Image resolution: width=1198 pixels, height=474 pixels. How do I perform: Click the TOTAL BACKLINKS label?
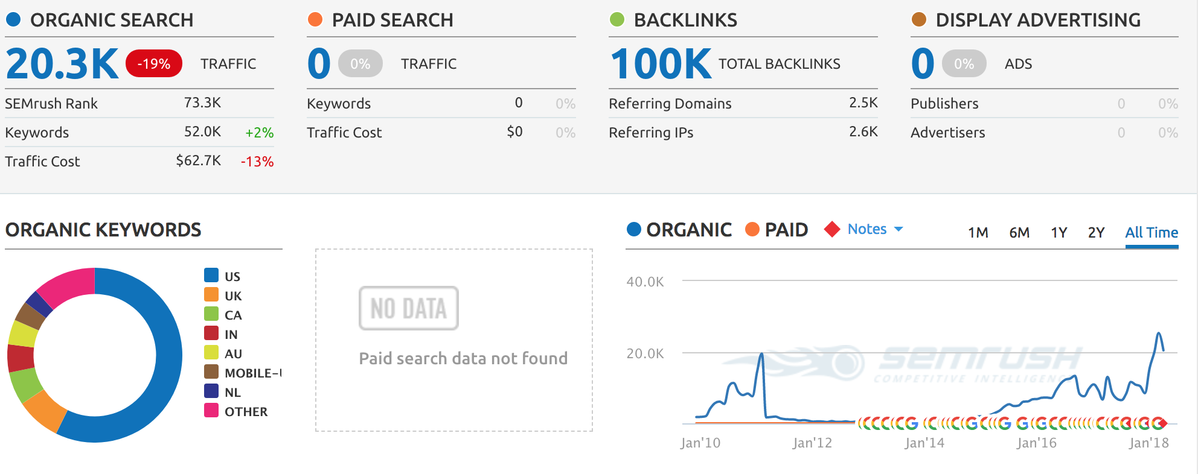tap(780, 64)
